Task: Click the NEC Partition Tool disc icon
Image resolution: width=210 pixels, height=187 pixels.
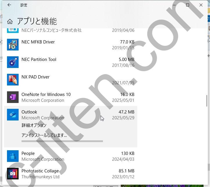Action: 13,62
